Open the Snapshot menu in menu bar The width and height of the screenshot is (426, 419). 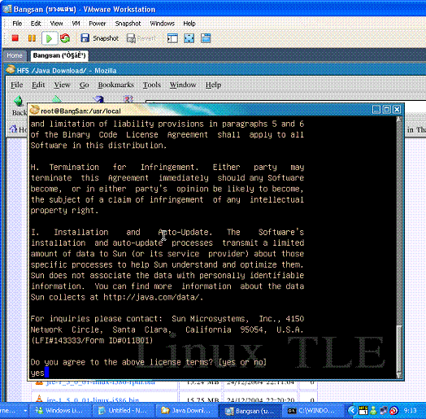(128, 24)
